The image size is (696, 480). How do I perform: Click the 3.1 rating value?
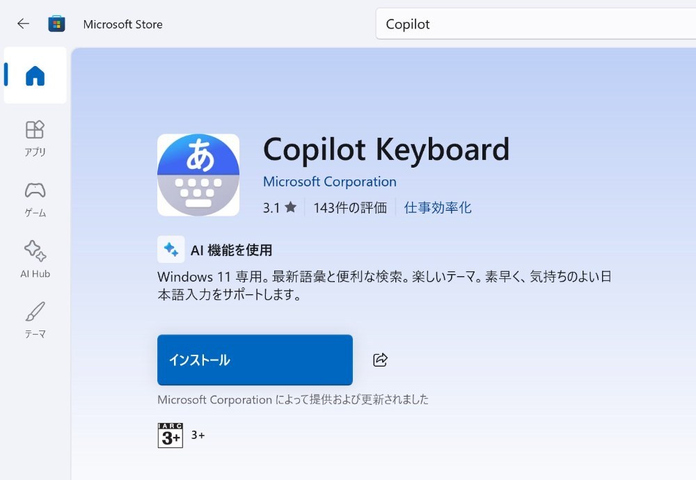[x=271, y=207]
